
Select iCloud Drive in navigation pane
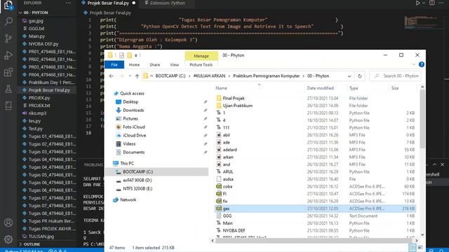pyautogui.click(x=135, y=135)
